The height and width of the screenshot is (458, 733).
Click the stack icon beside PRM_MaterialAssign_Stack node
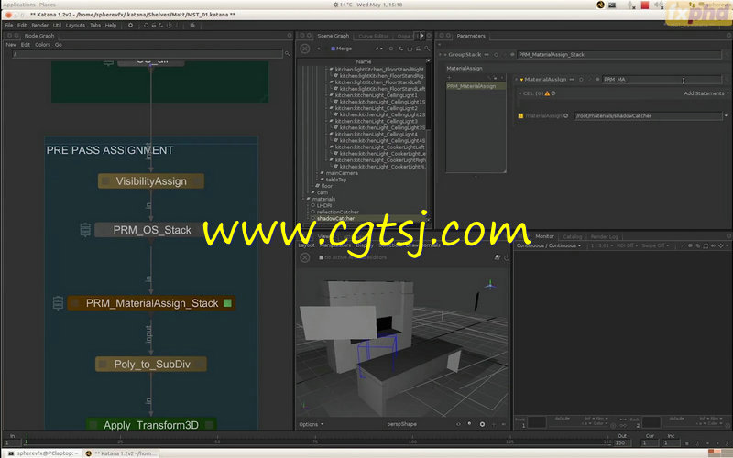coord(58,303)
